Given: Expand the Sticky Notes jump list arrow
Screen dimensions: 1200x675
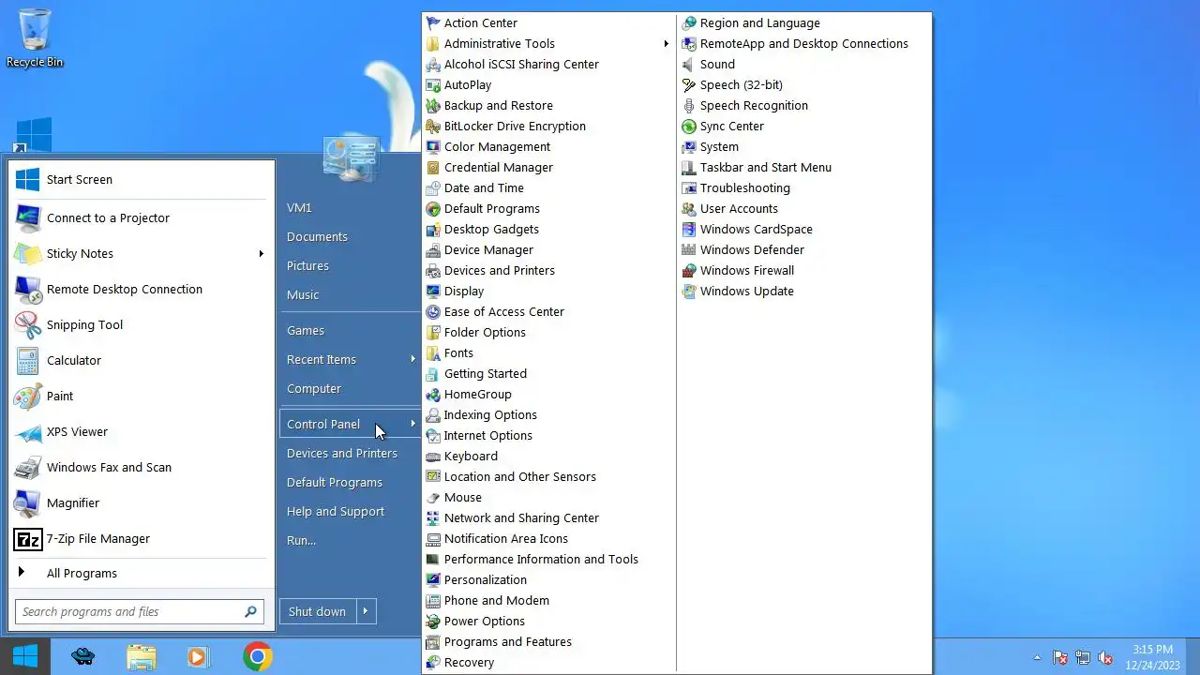Looking at the screenshot, I should click(x=262, y=253).
